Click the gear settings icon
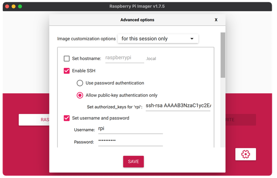The width and height of the screenshot is (277, 178). point(245,154)
